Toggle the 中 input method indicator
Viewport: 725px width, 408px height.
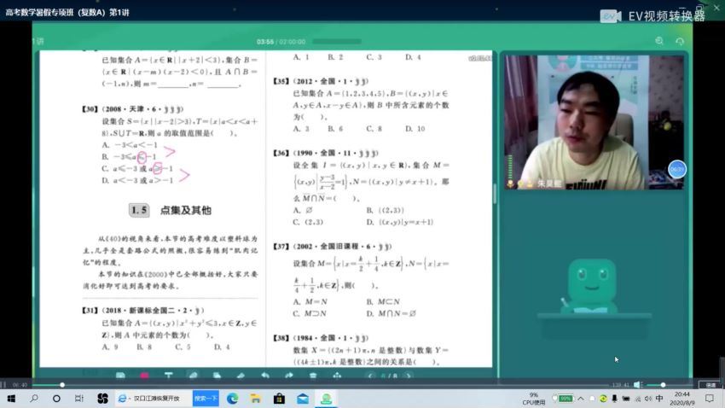coord(659,399)
